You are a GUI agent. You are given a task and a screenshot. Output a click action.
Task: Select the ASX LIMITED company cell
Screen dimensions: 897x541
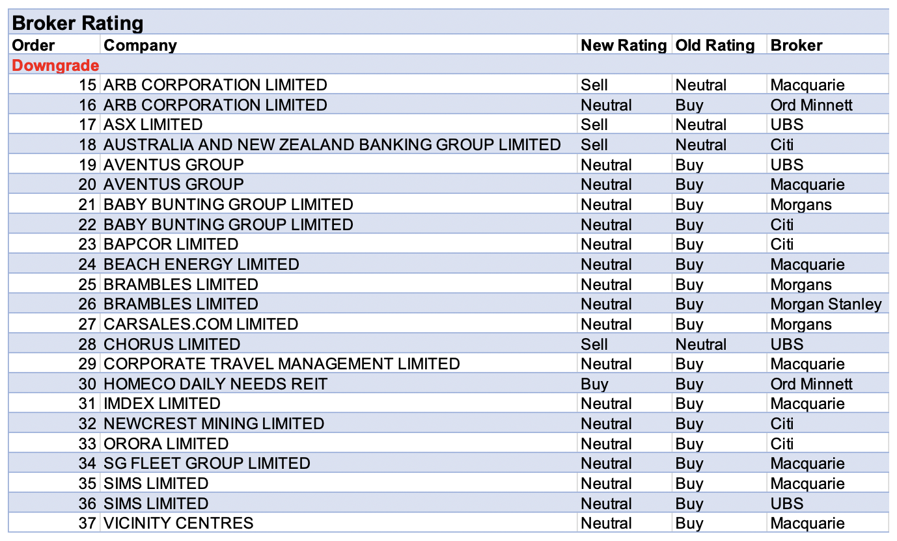tap(153, 125)
